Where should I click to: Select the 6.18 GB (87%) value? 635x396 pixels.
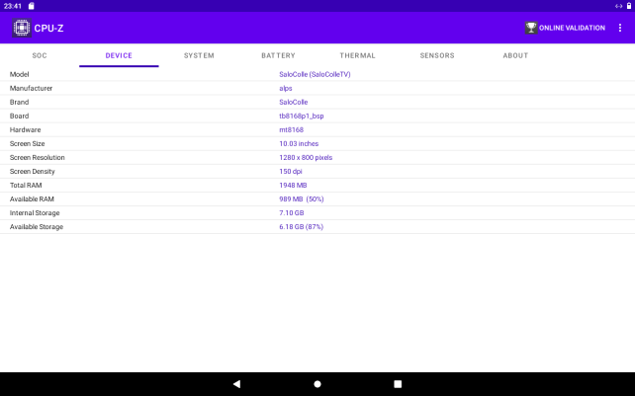coord(301,227)
